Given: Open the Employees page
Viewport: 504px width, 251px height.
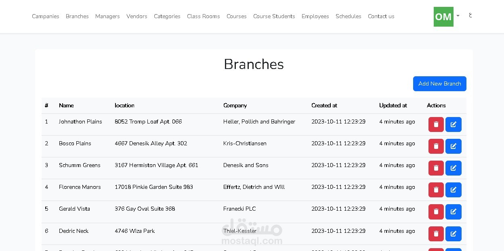Looking at the screenshot, I should pos(315,16).
